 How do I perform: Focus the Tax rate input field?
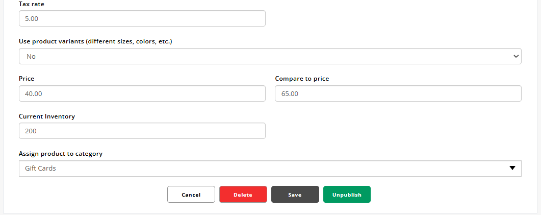(142, 19)
